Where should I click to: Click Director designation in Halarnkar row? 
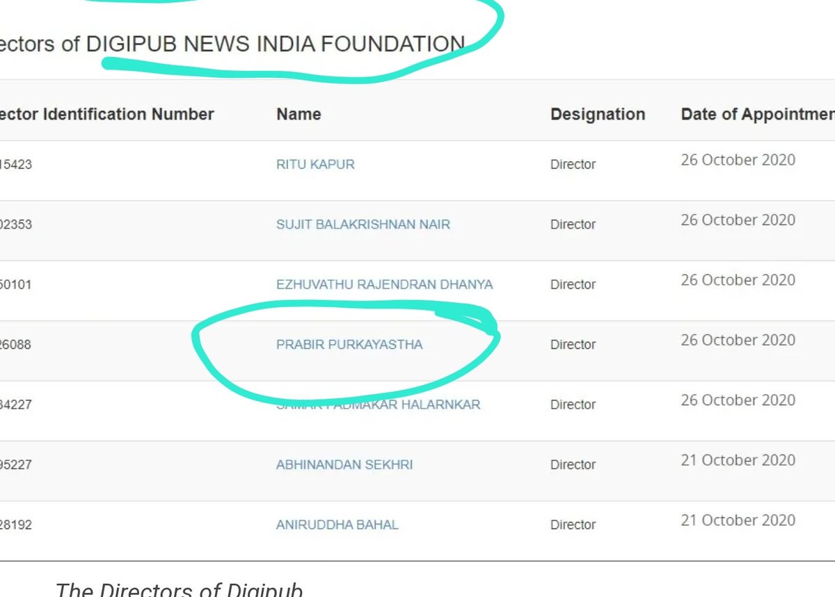pyautogui.click(x=573, y=404)
